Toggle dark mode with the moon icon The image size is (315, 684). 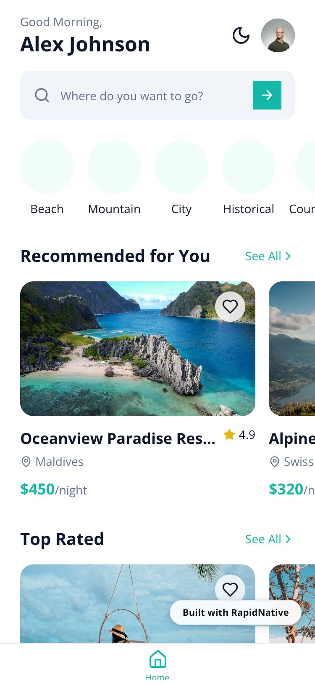click(241, 35)
